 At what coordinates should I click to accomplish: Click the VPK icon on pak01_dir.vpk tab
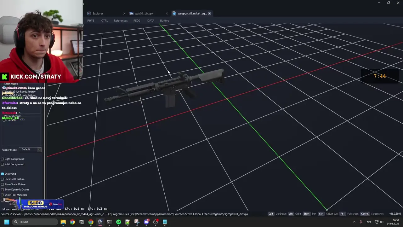[x=132, y=14]
